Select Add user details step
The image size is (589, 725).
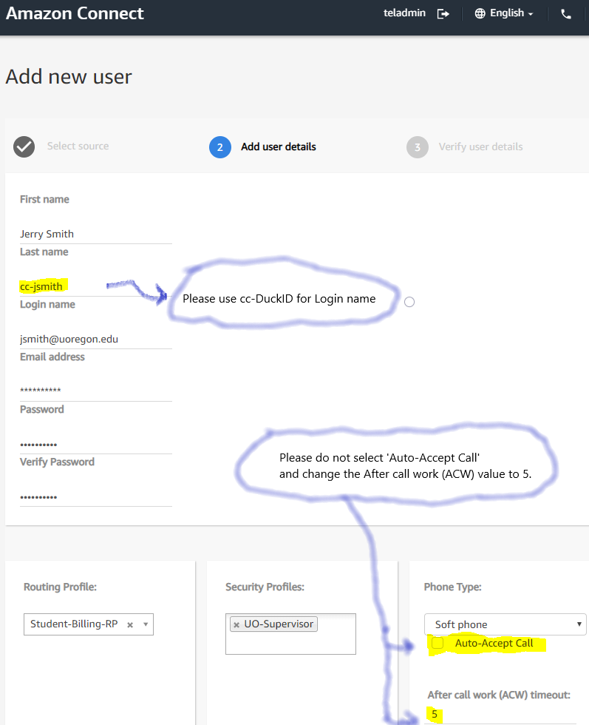[x=279, y=147]
